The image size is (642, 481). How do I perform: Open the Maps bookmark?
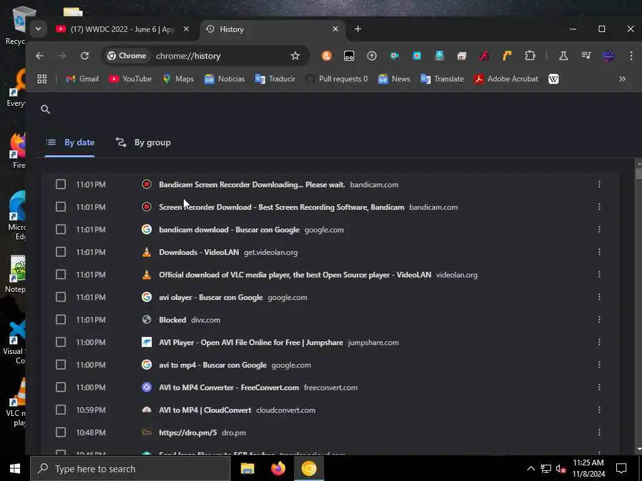(177, 79)
